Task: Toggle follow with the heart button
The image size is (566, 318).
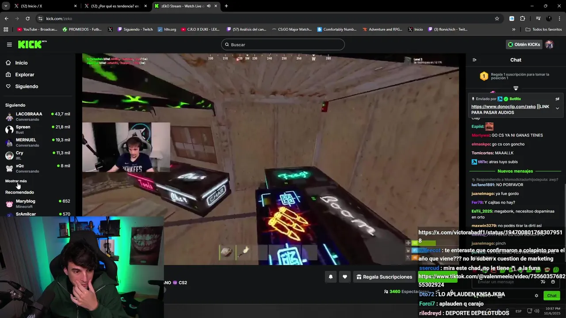Action: [x=345, y=277]
